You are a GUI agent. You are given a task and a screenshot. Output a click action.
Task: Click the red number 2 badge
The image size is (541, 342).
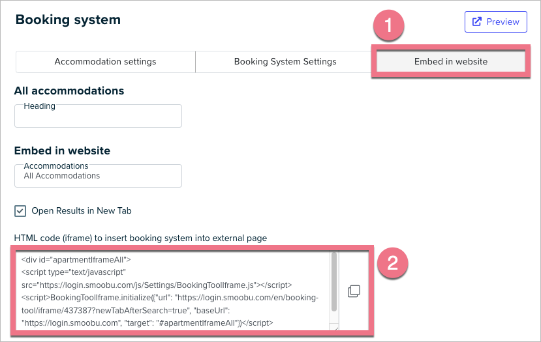(393, 263)
